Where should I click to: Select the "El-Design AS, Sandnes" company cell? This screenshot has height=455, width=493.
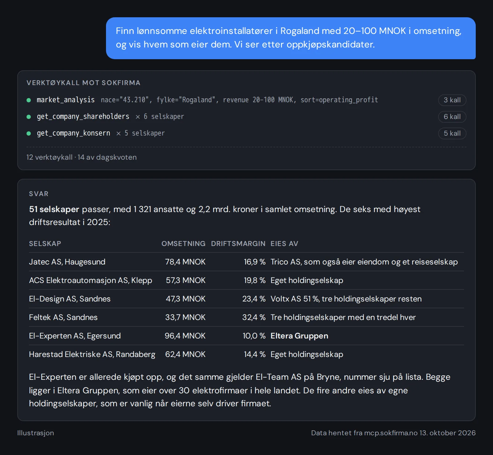pos(70,299)
